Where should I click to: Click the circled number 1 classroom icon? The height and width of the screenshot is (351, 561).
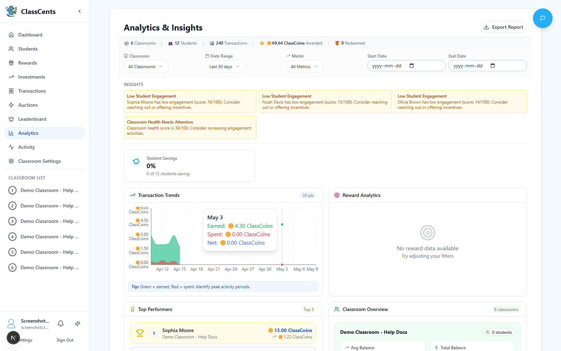12,190
